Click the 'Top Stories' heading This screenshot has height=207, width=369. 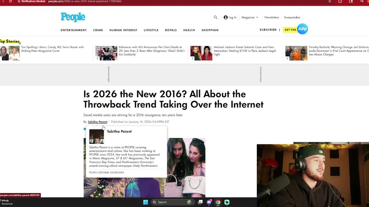click(10, 41)
